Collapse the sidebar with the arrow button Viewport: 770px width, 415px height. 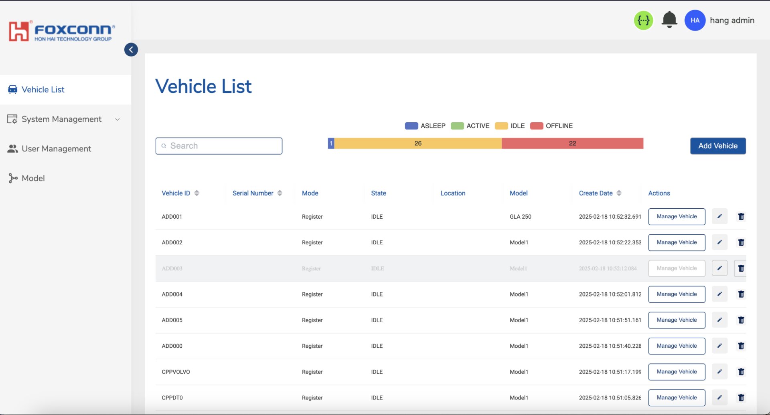131,50
